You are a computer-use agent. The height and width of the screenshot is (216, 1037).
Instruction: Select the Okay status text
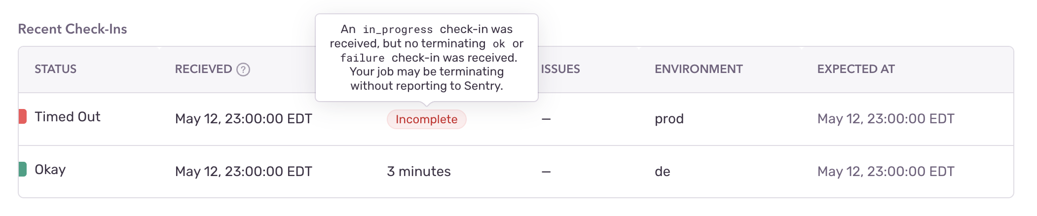pos(50,170)
